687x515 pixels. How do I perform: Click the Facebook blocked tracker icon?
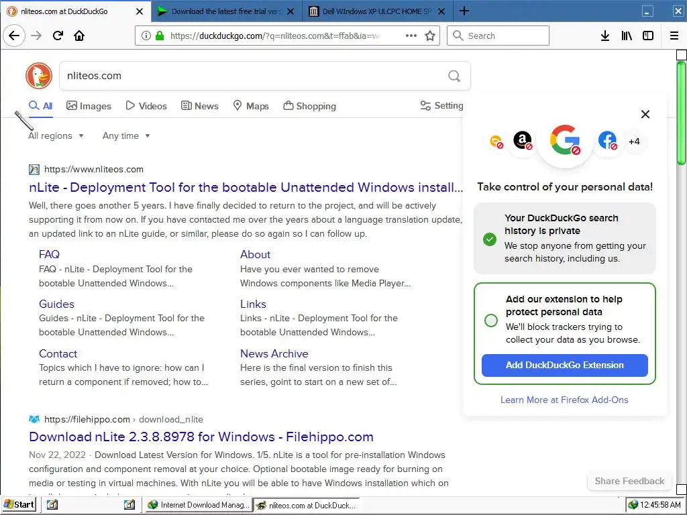click(607, 141)
